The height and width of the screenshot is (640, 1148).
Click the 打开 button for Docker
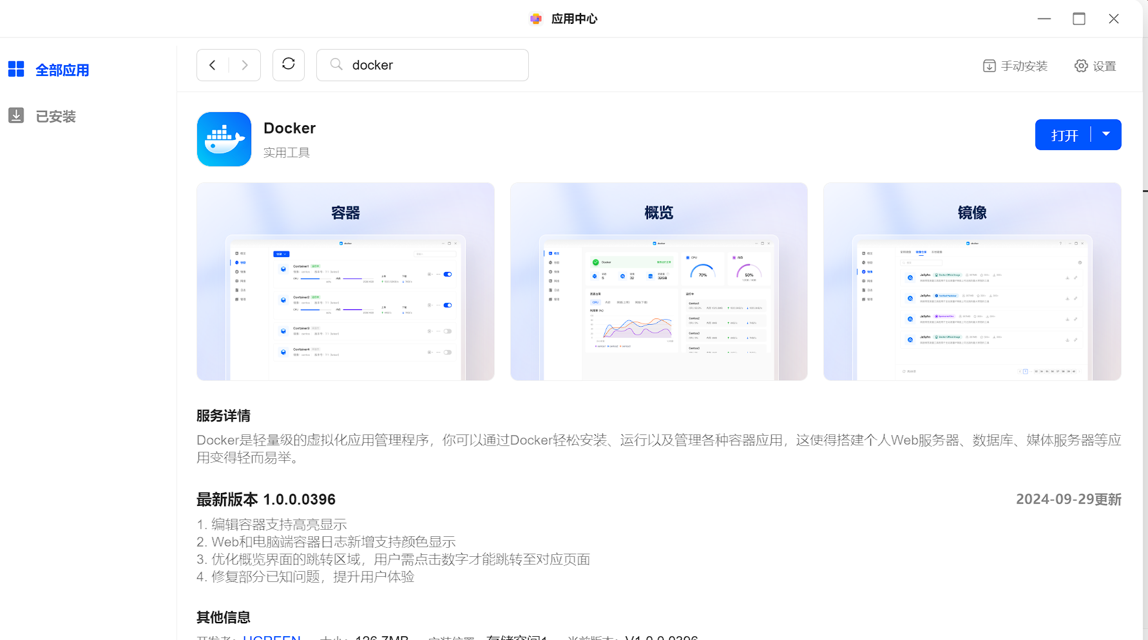click(x=1064, y=135)
